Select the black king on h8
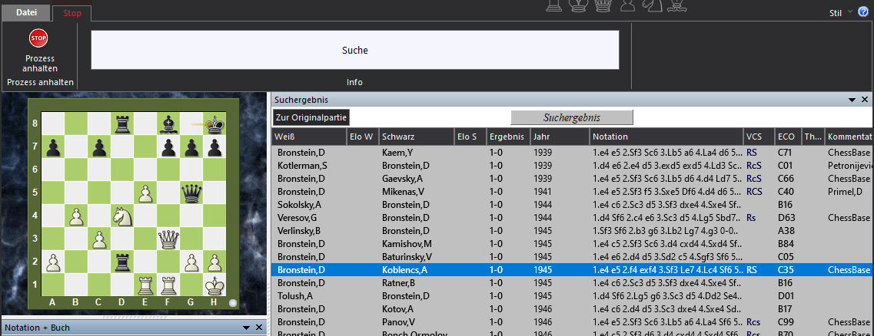The image size is (874, 336). click(x=215, y=124)
